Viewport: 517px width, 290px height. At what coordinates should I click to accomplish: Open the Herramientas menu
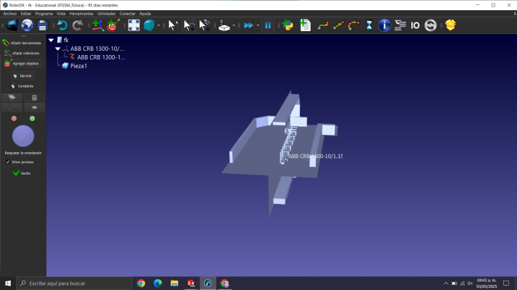(x=81, y=13)
